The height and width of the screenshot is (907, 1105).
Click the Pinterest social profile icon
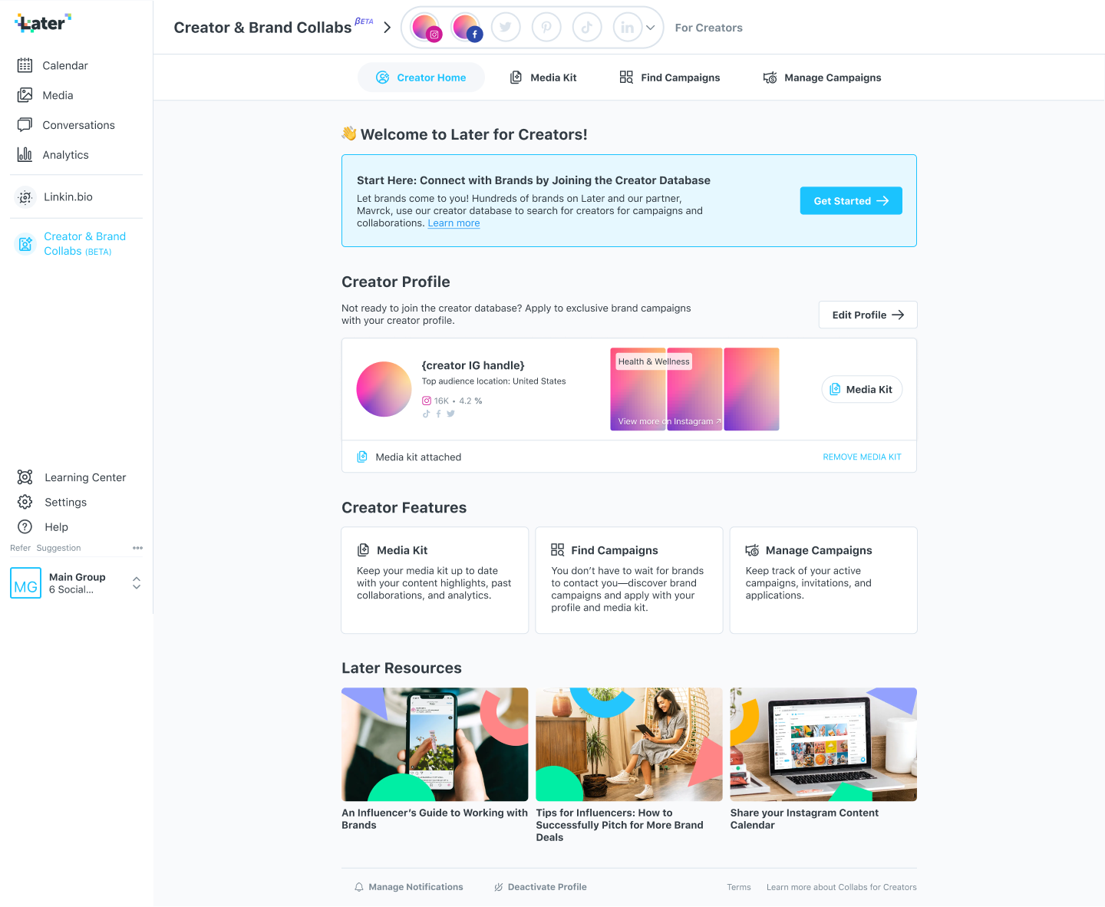tap(546, 28)
